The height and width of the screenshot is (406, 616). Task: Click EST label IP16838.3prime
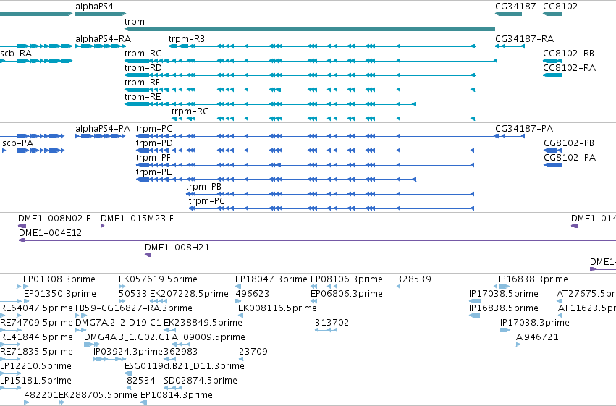coord(533,279)
